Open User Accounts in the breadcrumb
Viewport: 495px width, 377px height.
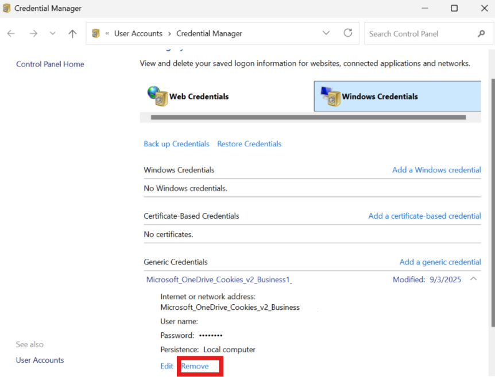(138, 33)
